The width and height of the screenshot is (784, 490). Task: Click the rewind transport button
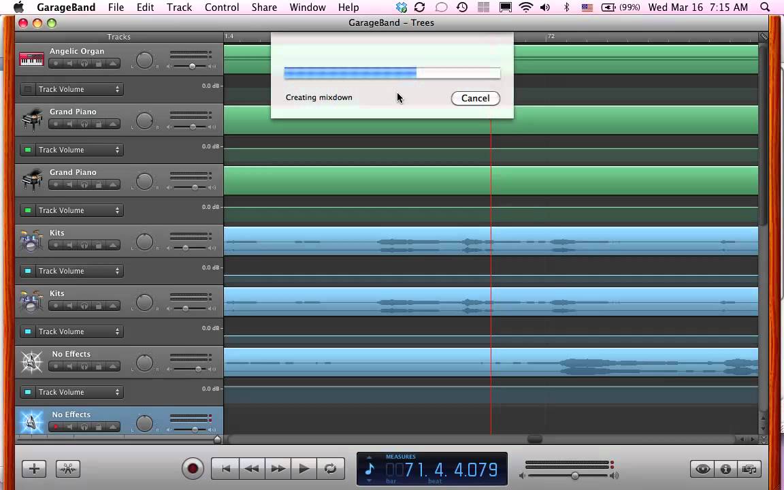(252, 468)
